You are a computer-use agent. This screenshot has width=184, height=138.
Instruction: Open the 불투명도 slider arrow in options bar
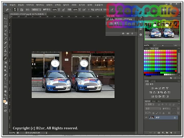[x=59, y=10]
